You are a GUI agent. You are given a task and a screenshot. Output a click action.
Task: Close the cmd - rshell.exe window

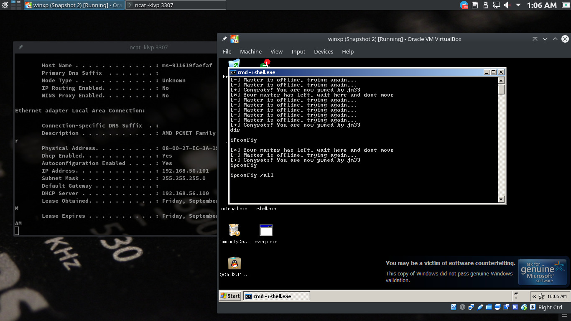501,72
